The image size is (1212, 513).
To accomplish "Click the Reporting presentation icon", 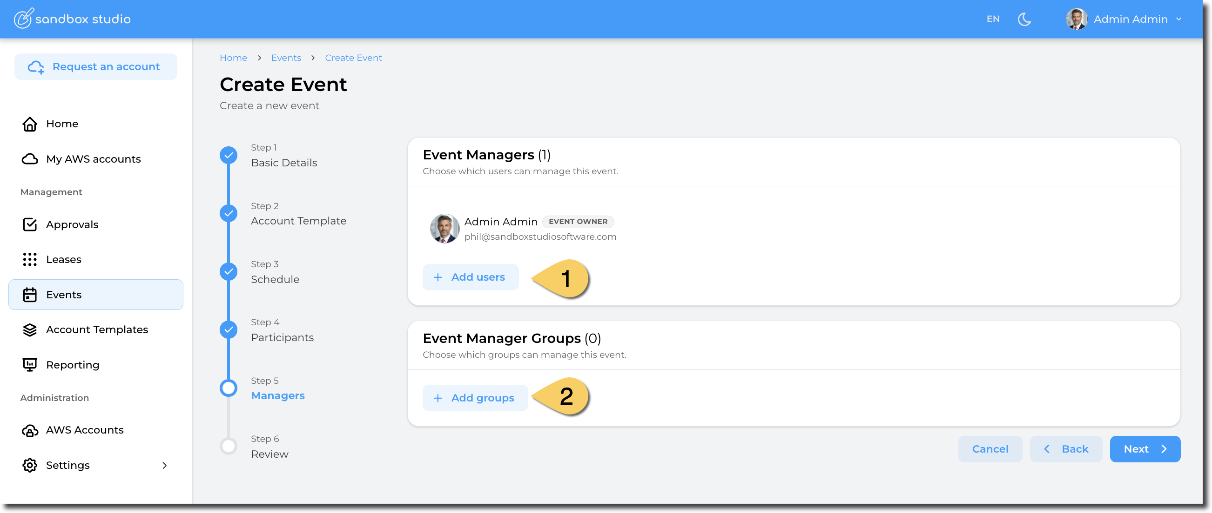I will (30, 365).
